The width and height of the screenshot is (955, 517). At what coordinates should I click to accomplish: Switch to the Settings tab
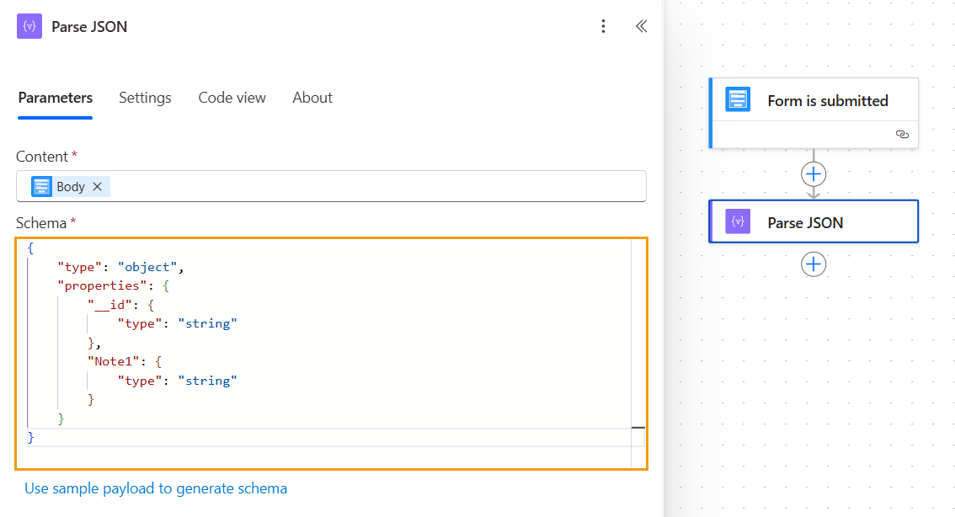click(145, 98)
